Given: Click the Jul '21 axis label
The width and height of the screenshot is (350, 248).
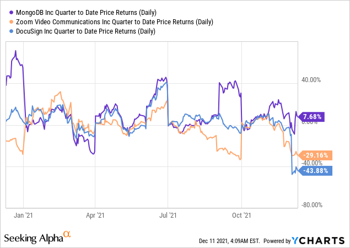Looking at the screenshot, I should 168,216.
